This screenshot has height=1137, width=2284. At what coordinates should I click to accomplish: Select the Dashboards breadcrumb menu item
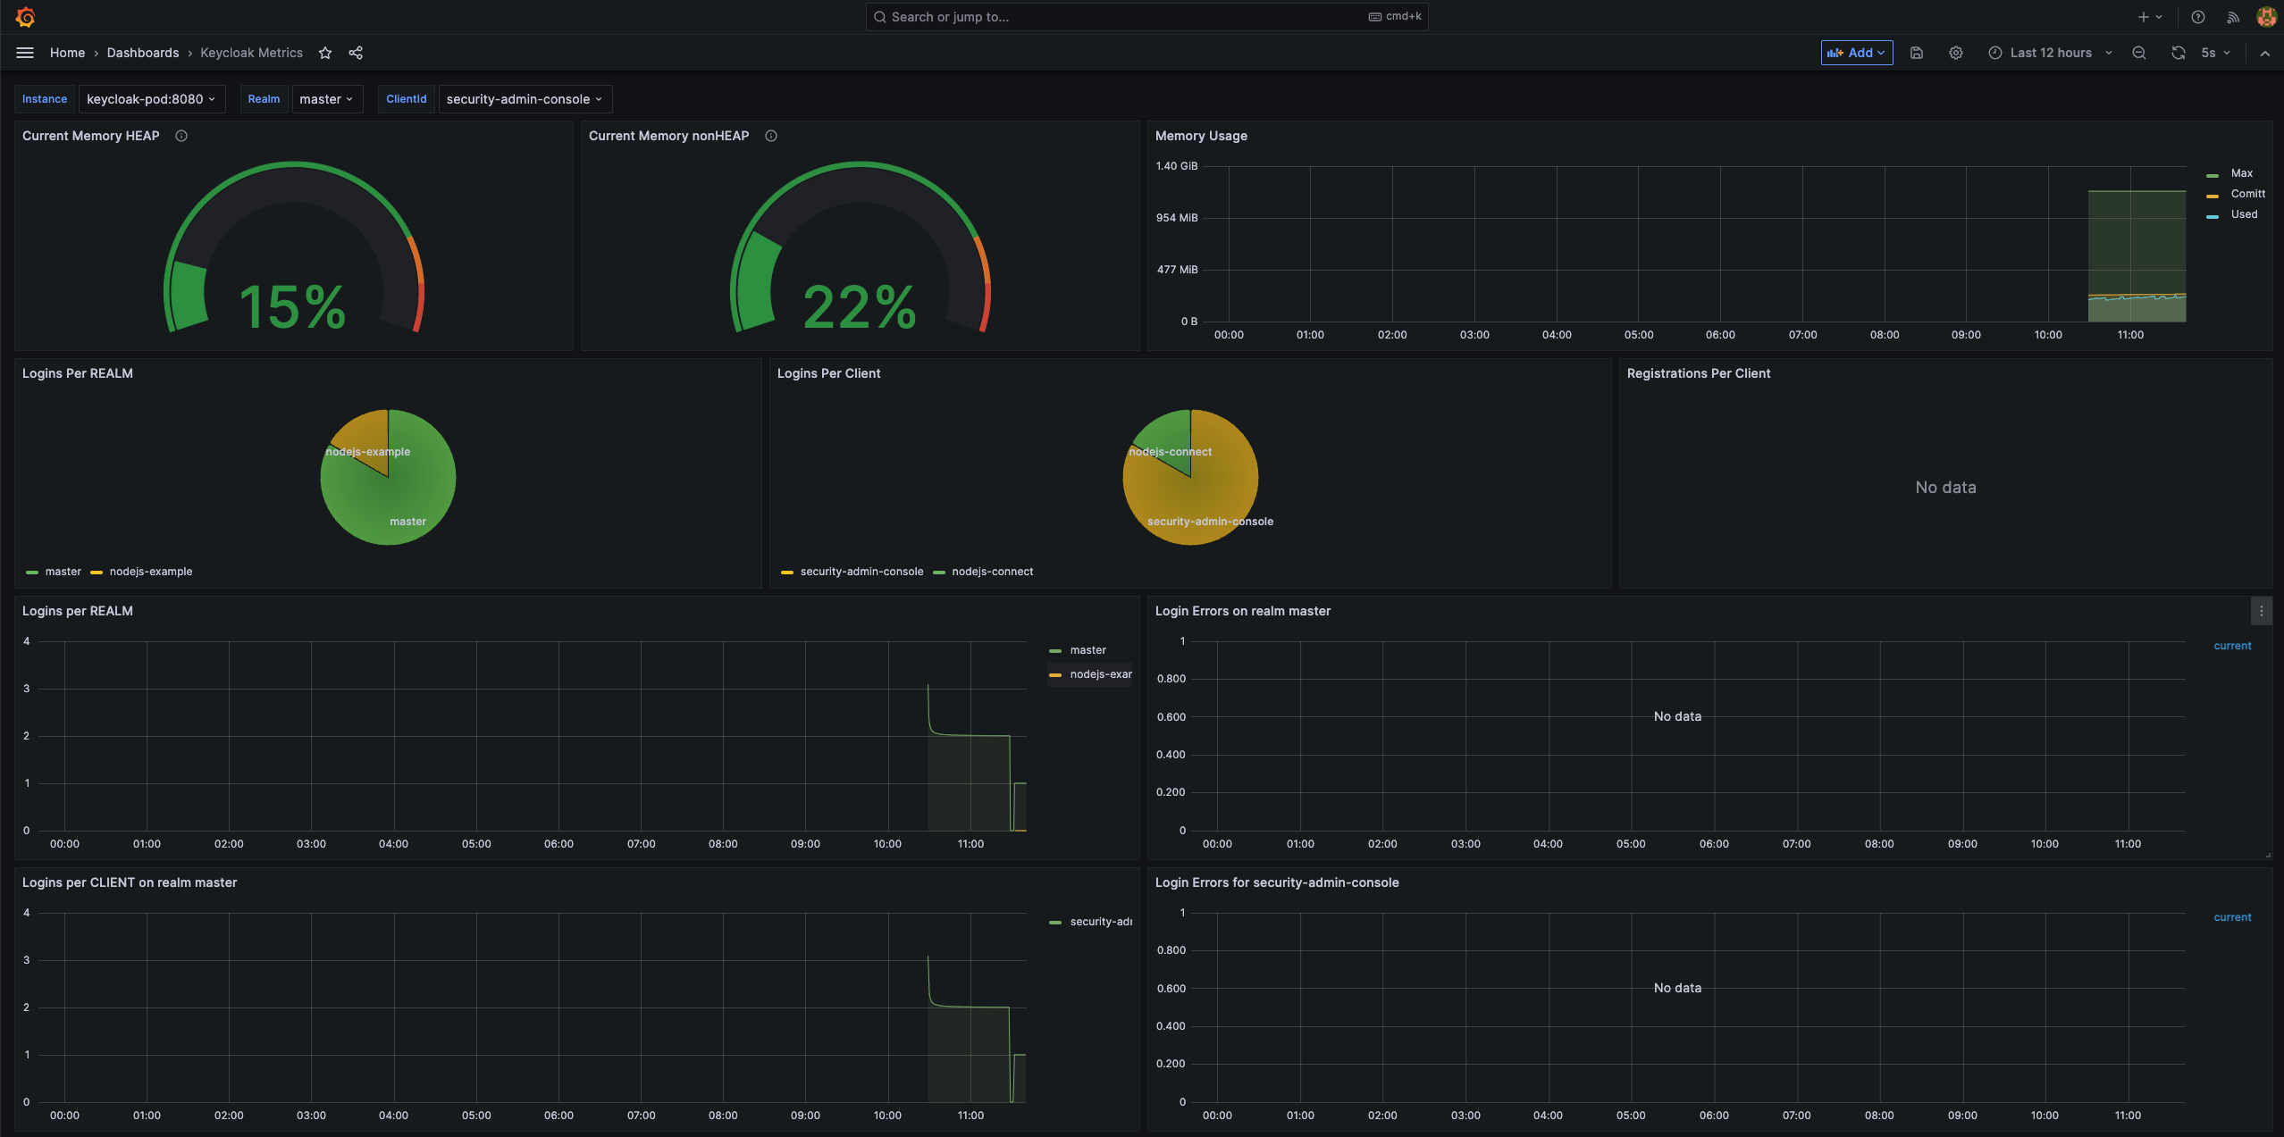(x=143, y=54)
